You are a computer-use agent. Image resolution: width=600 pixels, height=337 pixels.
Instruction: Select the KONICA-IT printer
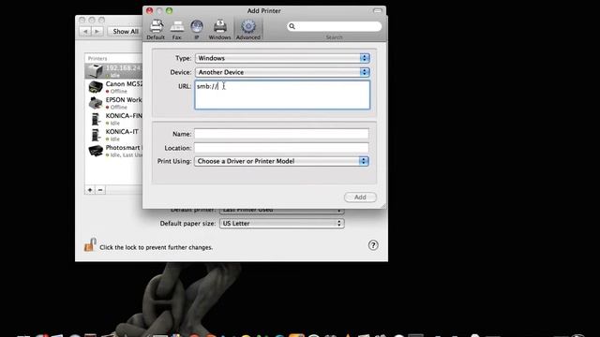coord(113,135)
